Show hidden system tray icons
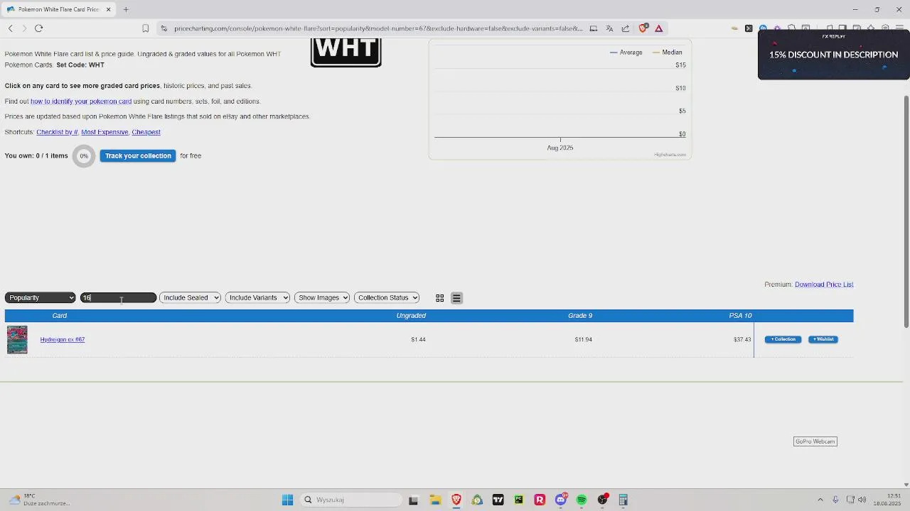The image size is (910, 511). coord(820,500)
